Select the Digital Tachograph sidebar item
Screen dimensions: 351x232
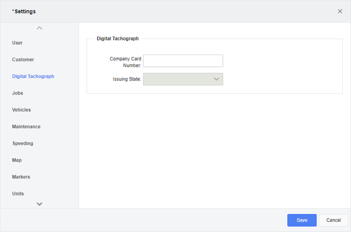pyautogui.click(x=33, y=77)
